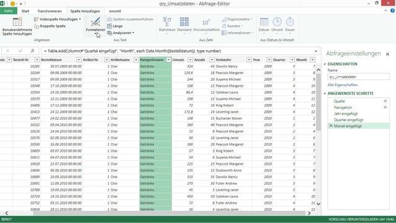
Task: Open the Statistiken number functions
Action: pos(166,25)
